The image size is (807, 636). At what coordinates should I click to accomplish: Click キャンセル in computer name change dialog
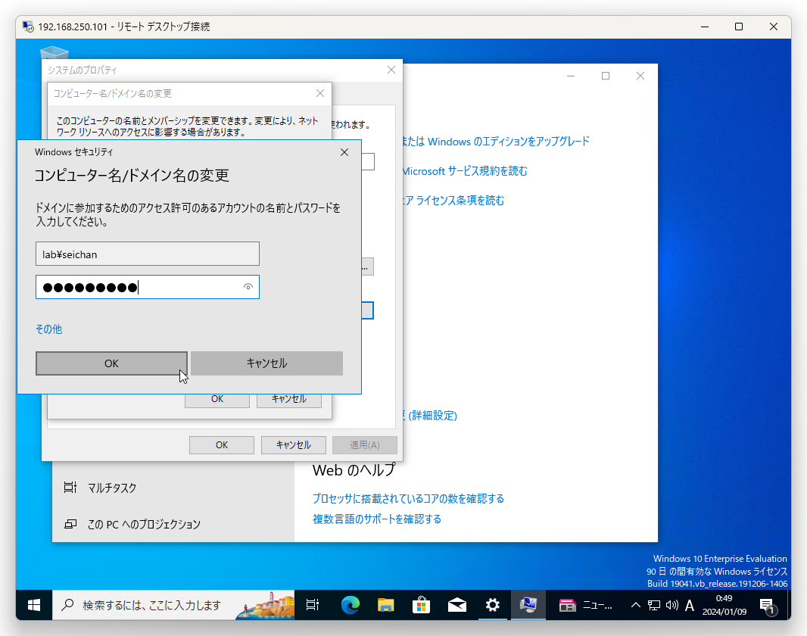[289, 399]
